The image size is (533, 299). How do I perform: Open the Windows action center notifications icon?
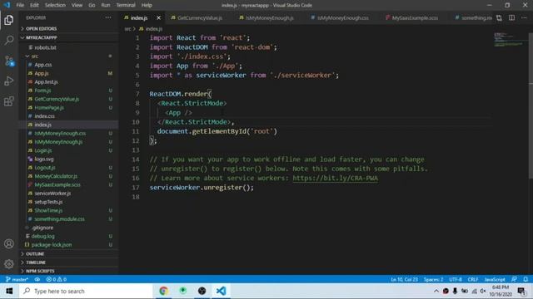521,291
